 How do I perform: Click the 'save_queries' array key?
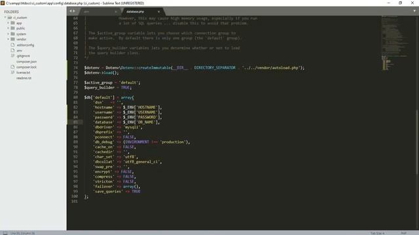[x=107, y=191]
